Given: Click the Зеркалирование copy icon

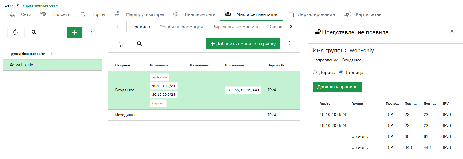Looking at the screenshot, I should [x=291, y=14].
